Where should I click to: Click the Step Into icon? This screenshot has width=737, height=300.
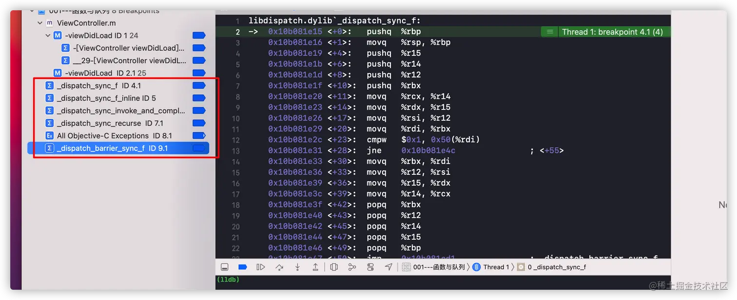(x=297, y=267)
